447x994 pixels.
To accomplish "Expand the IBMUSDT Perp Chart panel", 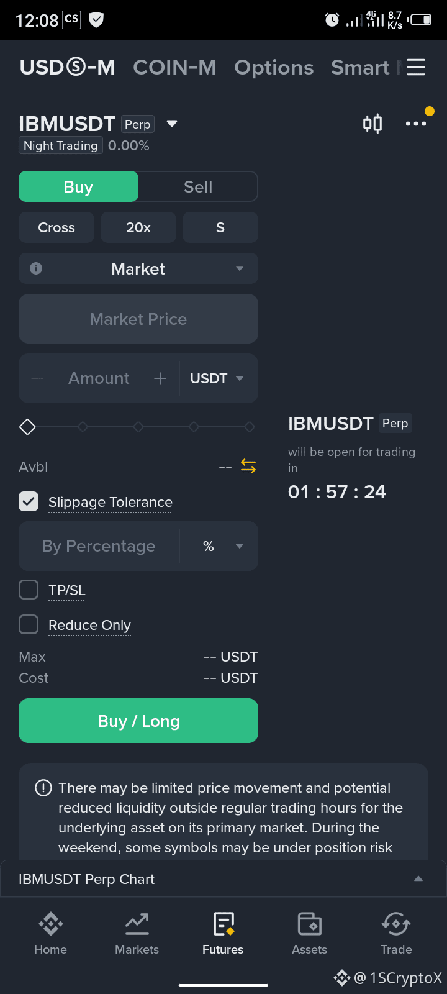I will pos(418,878).
